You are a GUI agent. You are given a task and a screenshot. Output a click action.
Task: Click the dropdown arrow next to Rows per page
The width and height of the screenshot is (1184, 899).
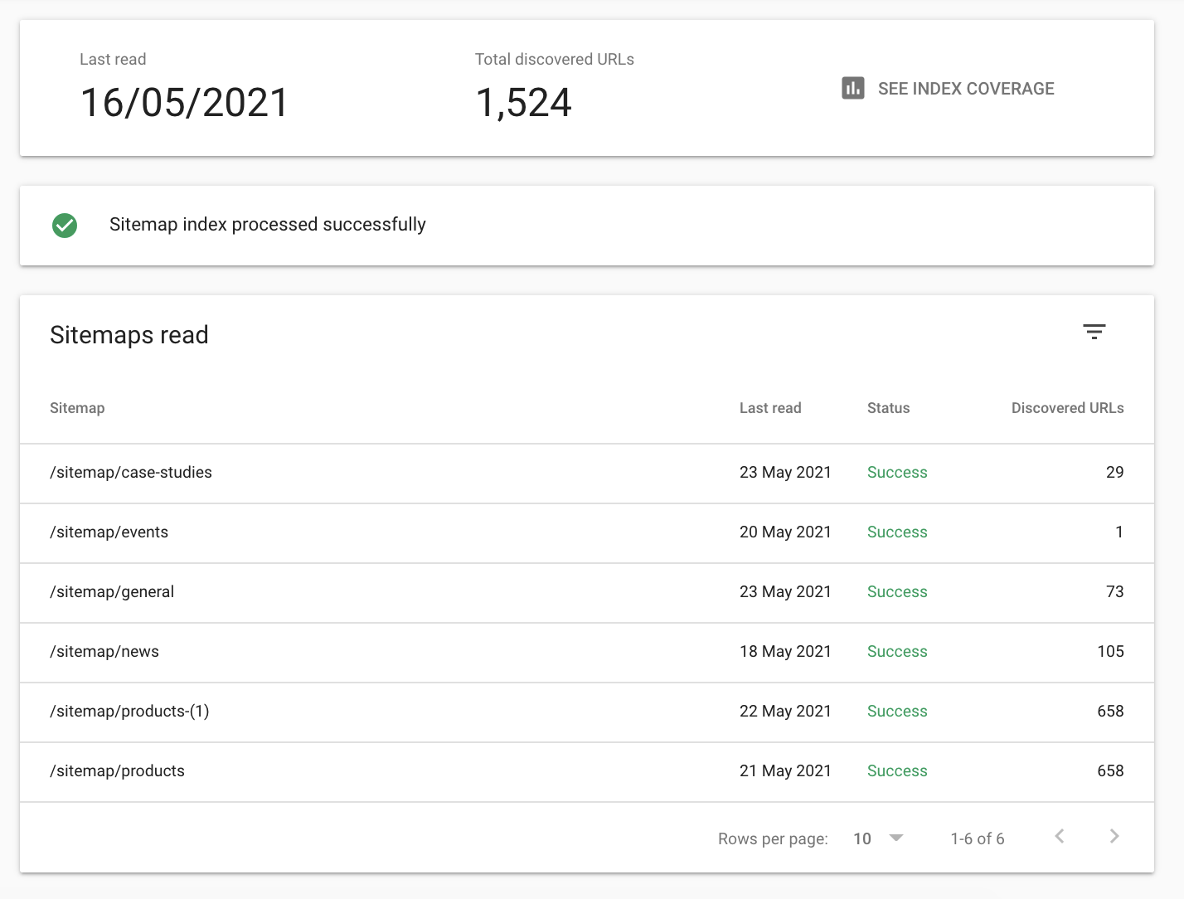896,838
